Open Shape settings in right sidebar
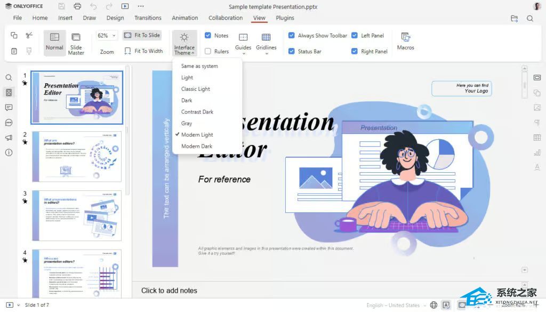 coord(537,93)
